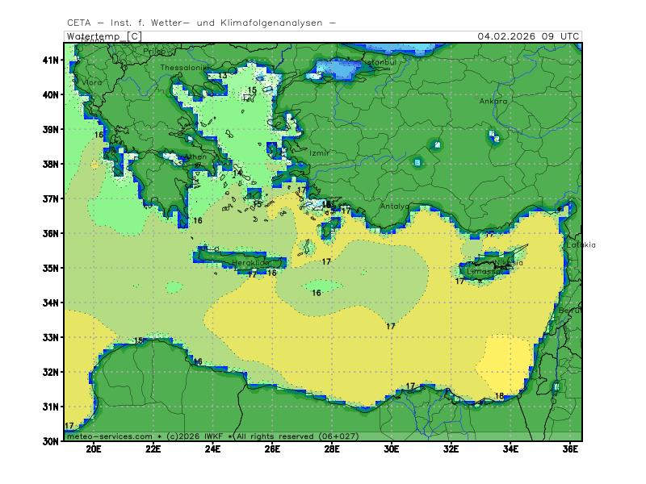The width and height of the screenshot is (646, 484).
Task: Click the 04.02.2026 09 UTC timestamp
Action: tap(527, 36)
